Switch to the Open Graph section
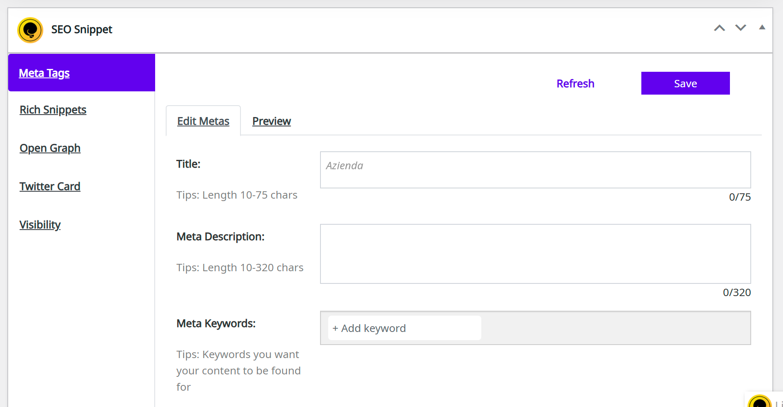Image resolution: width=783 pixels, height=407 pixels. click(x=50, y=148)
